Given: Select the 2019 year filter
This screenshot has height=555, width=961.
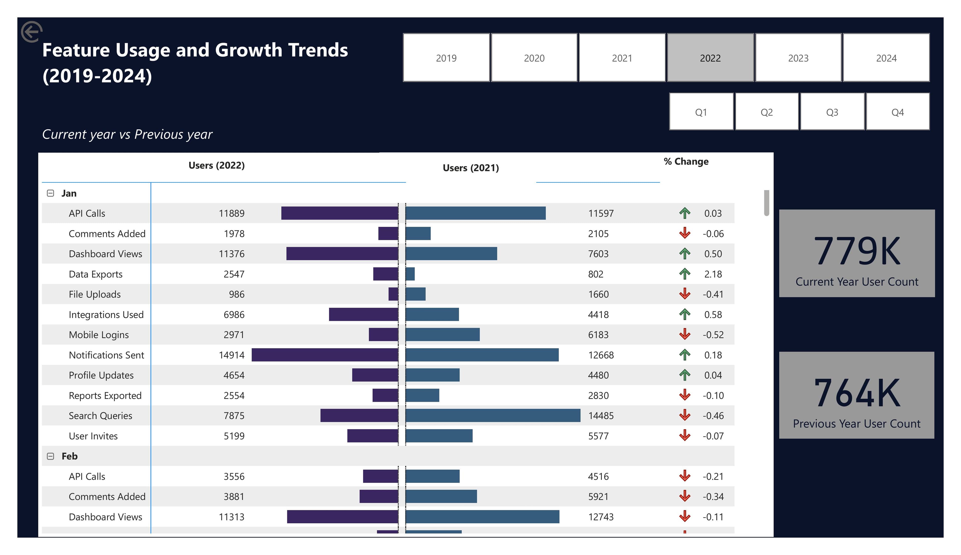Looking at the screenshot, I should [446, 58].
